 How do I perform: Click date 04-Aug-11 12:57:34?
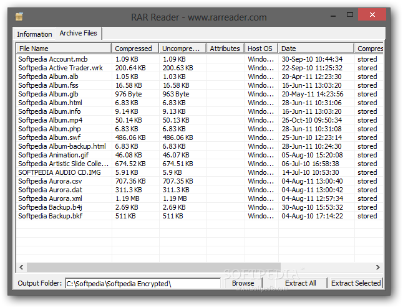coord(313,198)
